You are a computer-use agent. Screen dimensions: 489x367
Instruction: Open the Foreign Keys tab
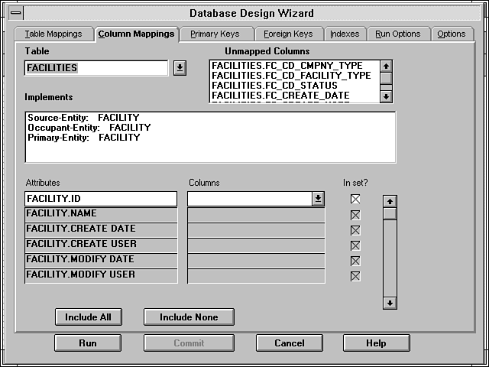coord(288,34)
